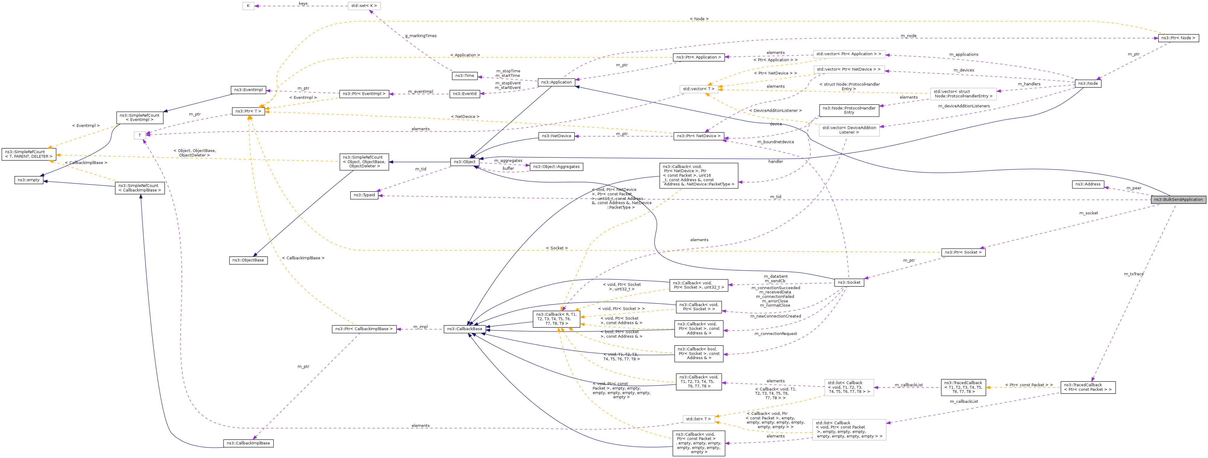This screenshot has width=1208, height=458.
Task: Select the ns3::Ptr< Node > box
Action: click(1178, 38)
